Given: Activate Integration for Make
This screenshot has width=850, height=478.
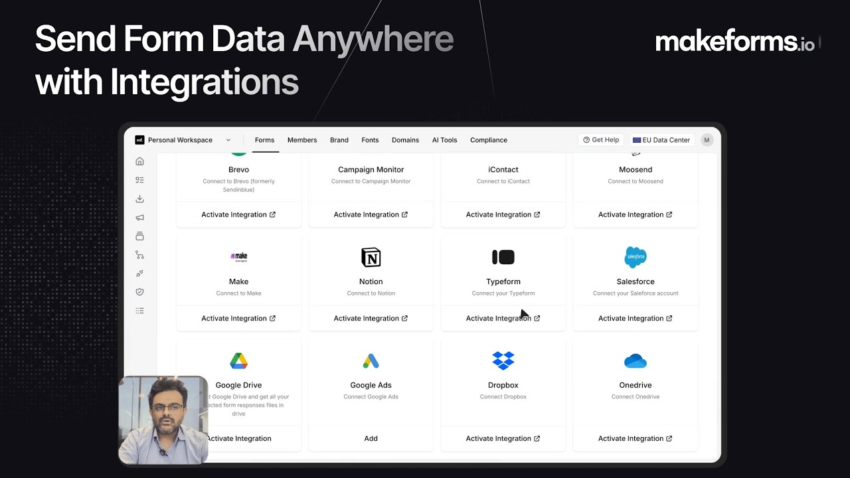Looking at the screenshot, I should 238,318.
